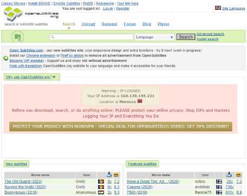
Task: Open the Upload tab
Action: [x=88, y=24]
